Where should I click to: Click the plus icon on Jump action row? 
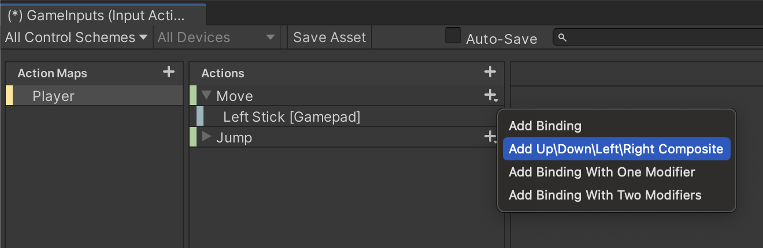(x=490, y=137)
